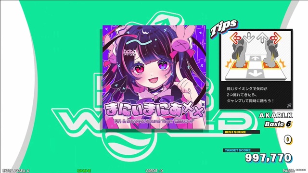Tap the grey up panel on dance pad
This screenshot has width=308, height=173.
[255, 58]
